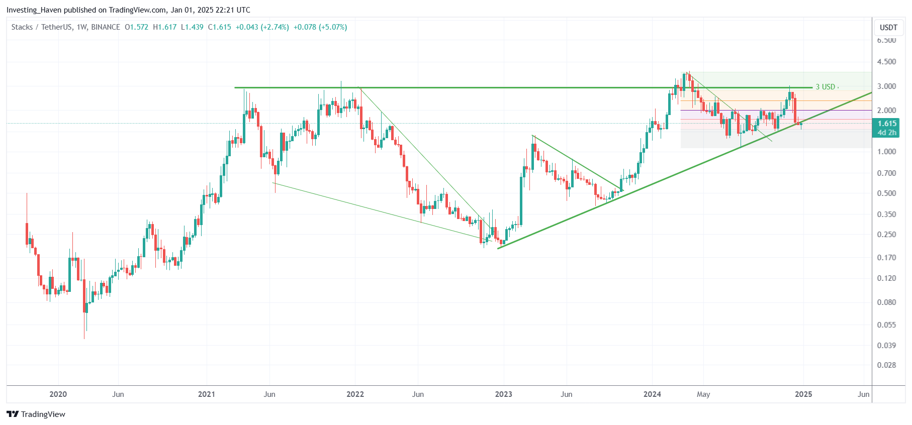912x425 pixels.
Task: Click the 2020 label on time axis
Action: point(58,394)
